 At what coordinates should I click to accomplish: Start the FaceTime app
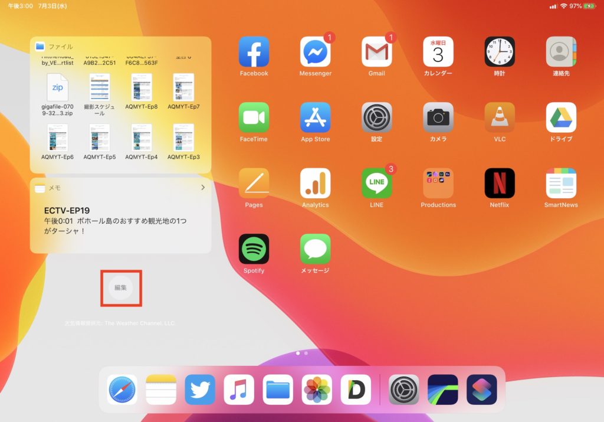click(x=254, y=117)
